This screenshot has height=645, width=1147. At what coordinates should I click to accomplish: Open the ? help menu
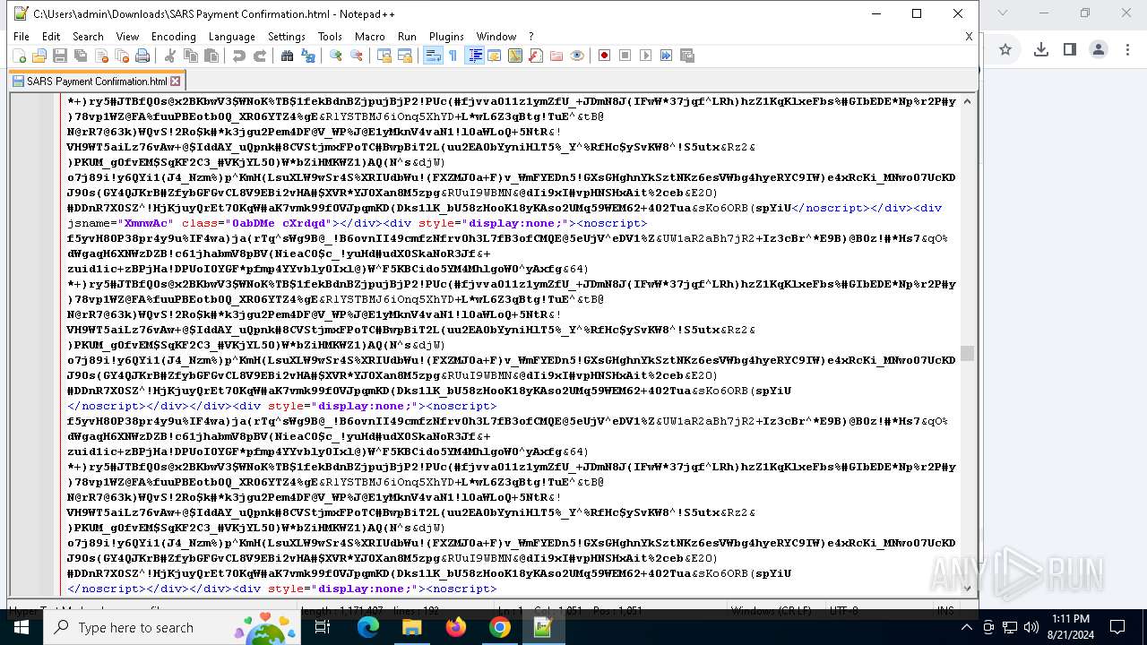coord(530,37)
